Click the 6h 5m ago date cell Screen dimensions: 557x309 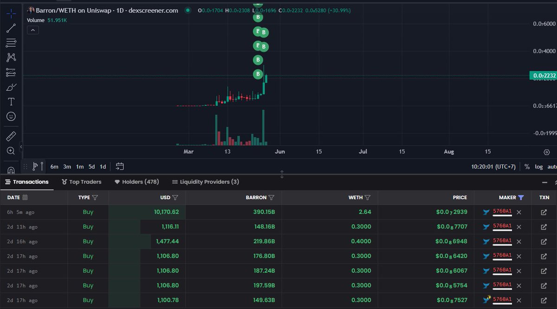pyautogui.click(x=21, y=212)
